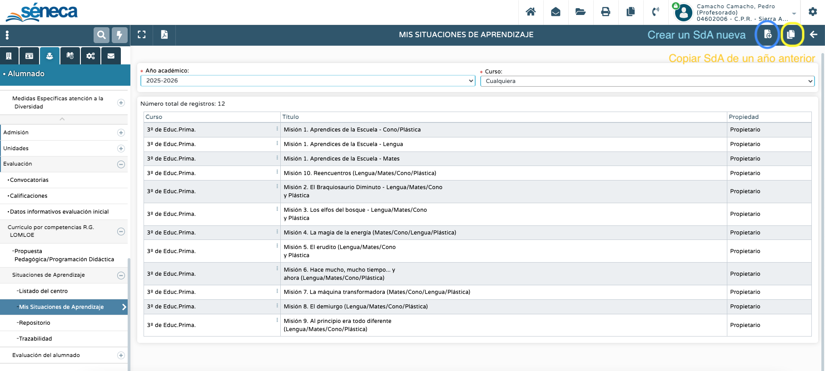Export list using the PDF icon

click(x=164, y=34)
